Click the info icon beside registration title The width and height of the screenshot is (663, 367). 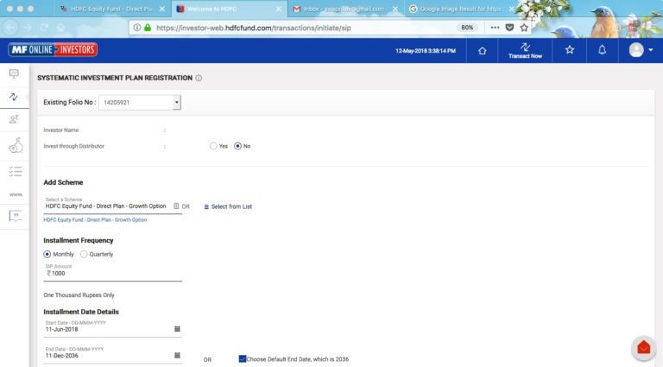pos(199,78)
